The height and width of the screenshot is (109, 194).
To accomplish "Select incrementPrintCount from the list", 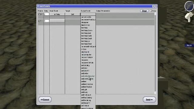I will [x=88, y=47].
